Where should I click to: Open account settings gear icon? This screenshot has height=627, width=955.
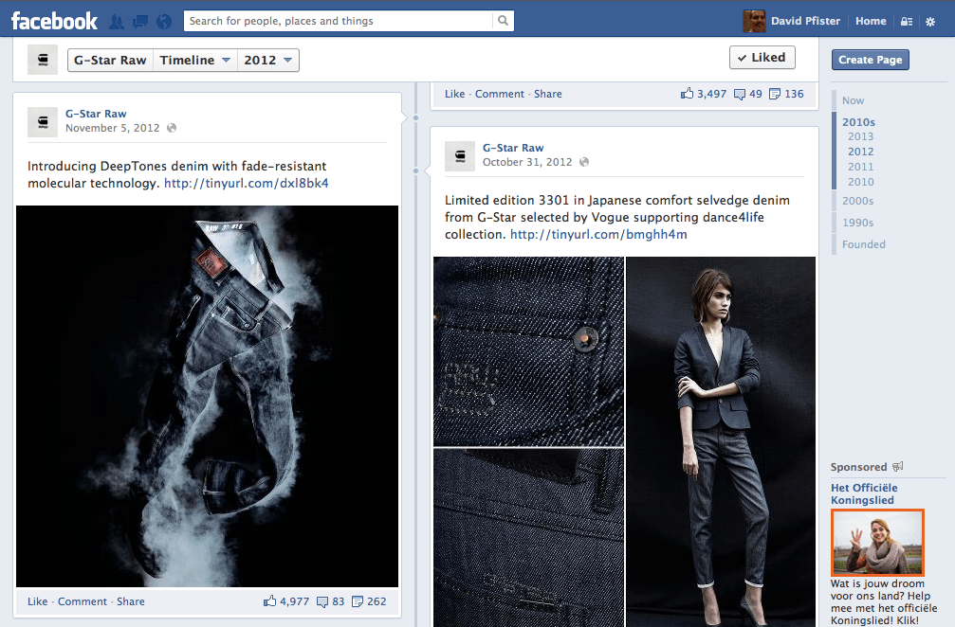point(929,21)
